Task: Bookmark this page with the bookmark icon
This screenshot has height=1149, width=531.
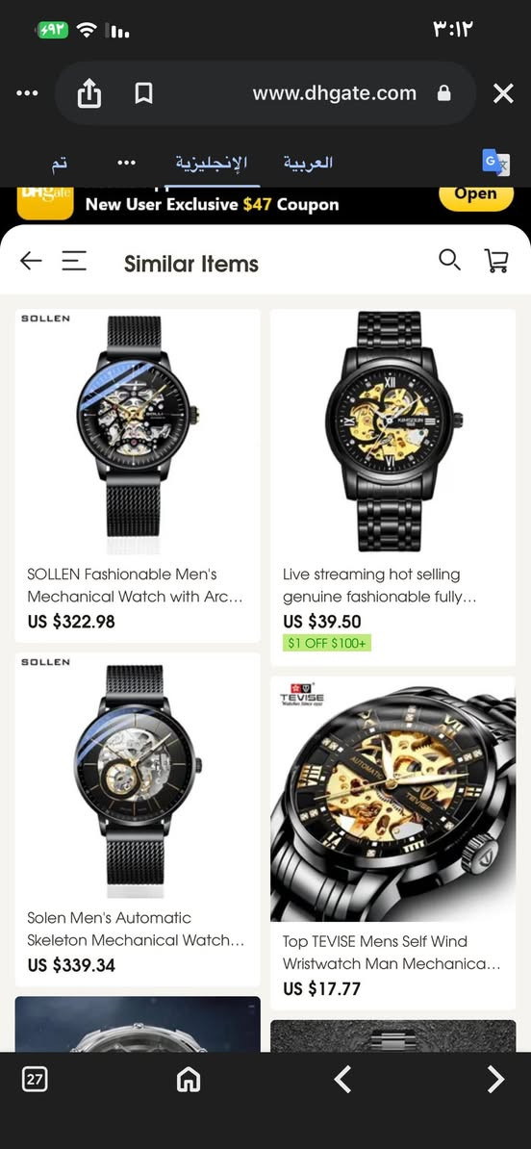Action: tap(143, 93)
